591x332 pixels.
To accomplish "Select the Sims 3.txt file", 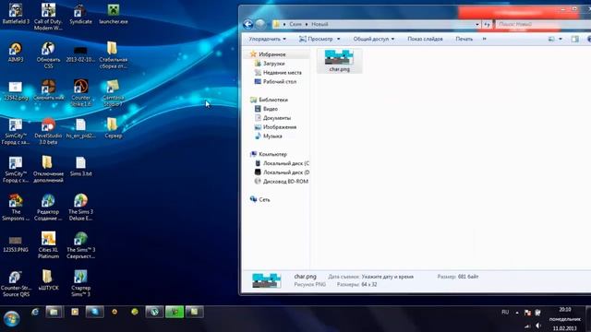I will click(80, 166).
